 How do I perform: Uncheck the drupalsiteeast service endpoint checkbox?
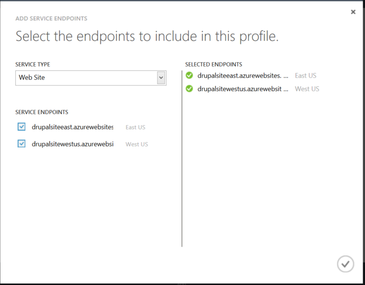(x=21, y=127)
